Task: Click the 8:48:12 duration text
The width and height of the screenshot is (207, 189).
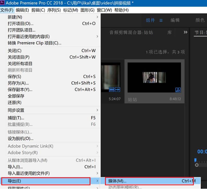Action: click(175, 99)
